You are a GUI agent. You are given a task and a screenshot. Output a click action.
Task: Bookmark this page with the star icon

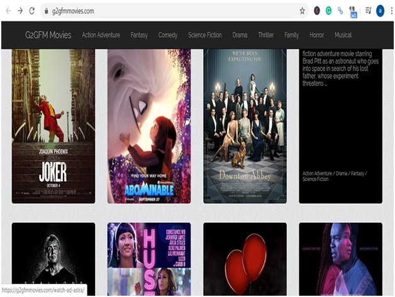(x=302, y=11)
